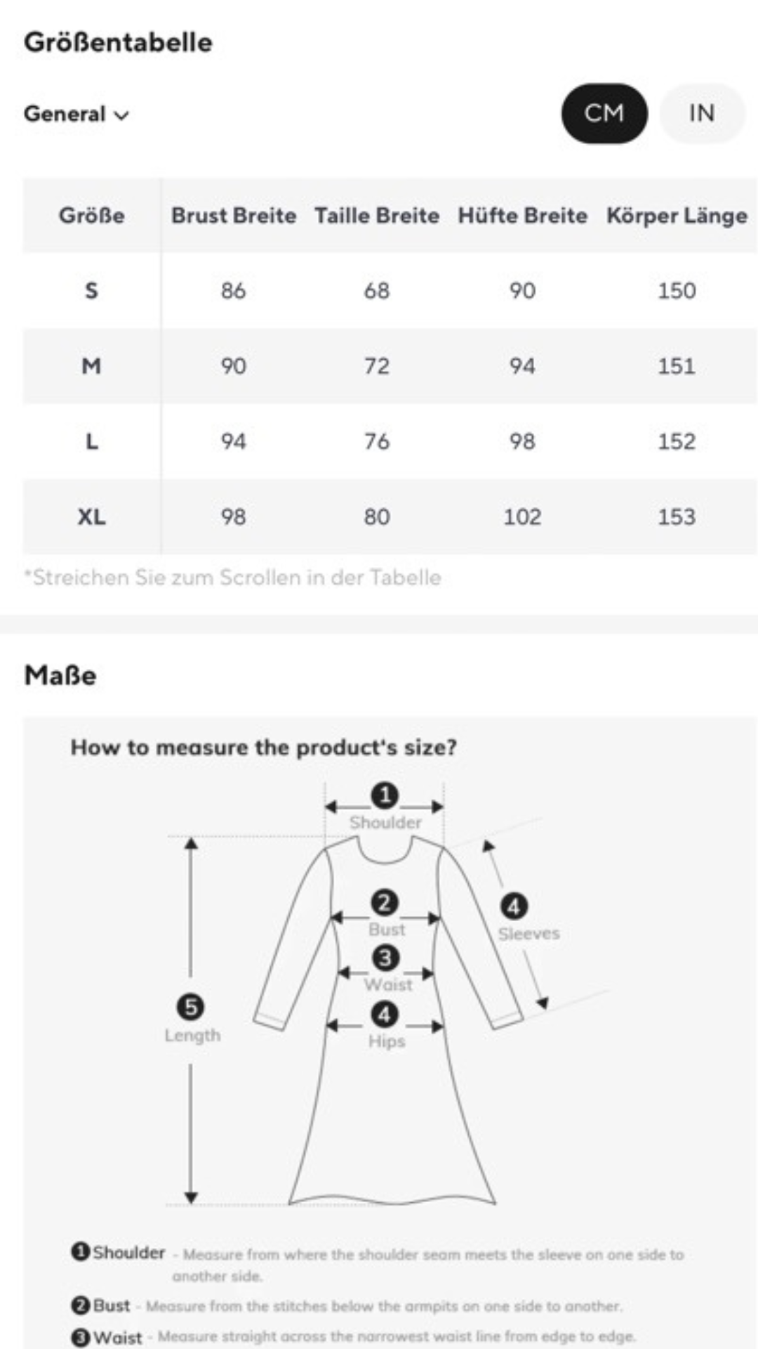The image size is (758, 1349).
Task: Click the number 5 Length marker
Action: [190, 1008]
